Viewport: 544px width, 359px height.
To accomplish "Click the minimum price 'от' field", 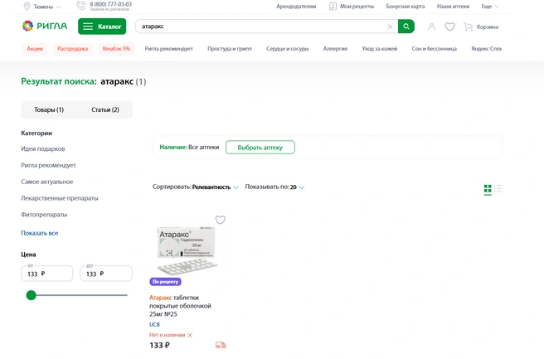I will click(x=47, y=274).
